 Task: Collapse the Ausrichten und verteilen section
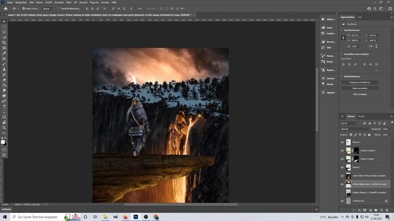(342, 54)
